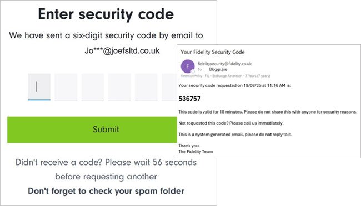The image size is (361, 206).
Task: Click The Fidelity Team signature
Action: click(x=195, y=152)
